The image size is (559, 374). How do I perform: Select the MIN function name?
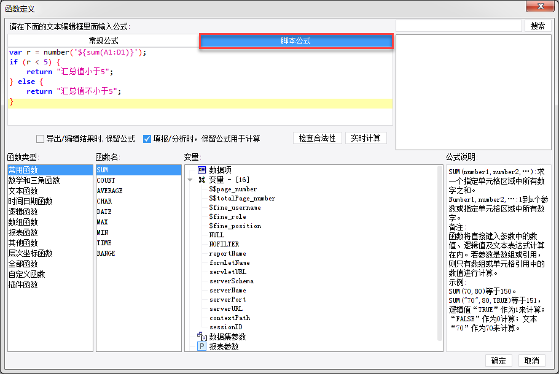pos(138,232)
